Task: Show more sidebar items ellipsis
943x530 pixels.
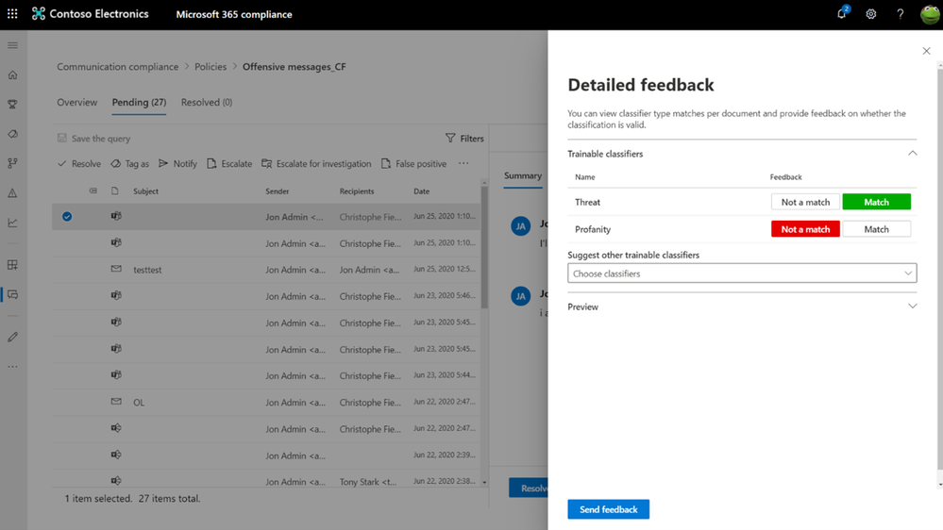Action: [x=12, y=367]
